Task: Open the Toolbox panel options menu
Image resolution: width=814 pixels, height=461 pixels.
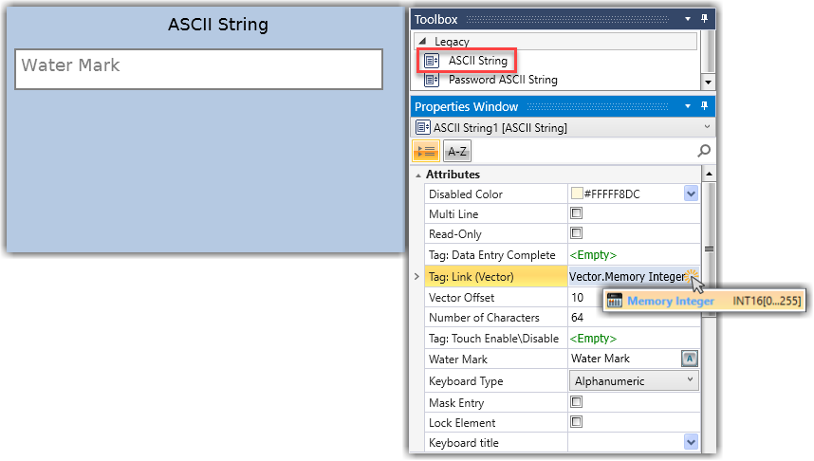Action: pos(687,19)
